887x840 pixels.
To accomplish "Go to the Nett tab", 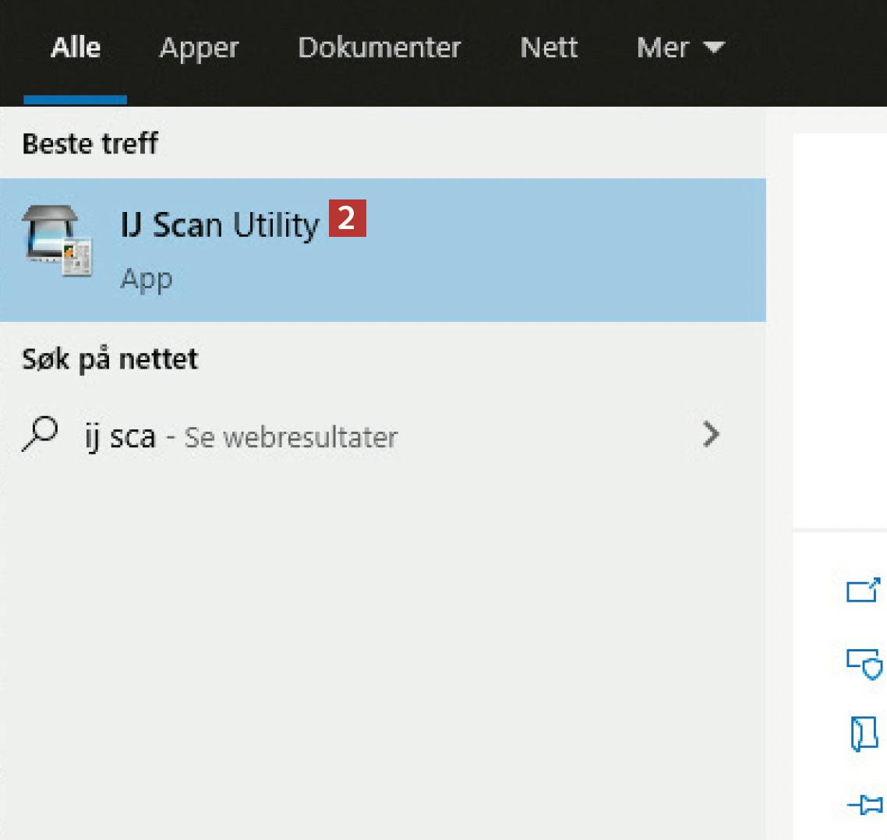I will pyautogui.click(x=549, y=48).
